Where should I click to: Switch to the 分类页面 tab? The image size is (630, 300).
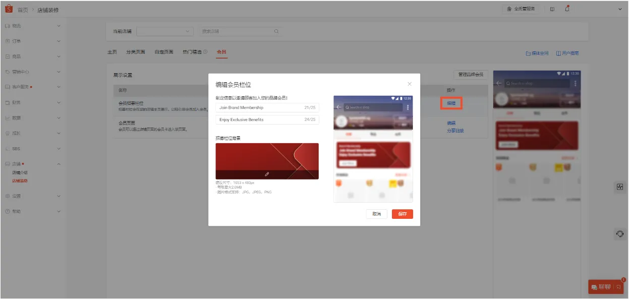pyautogui.click(x=137, y=52)
